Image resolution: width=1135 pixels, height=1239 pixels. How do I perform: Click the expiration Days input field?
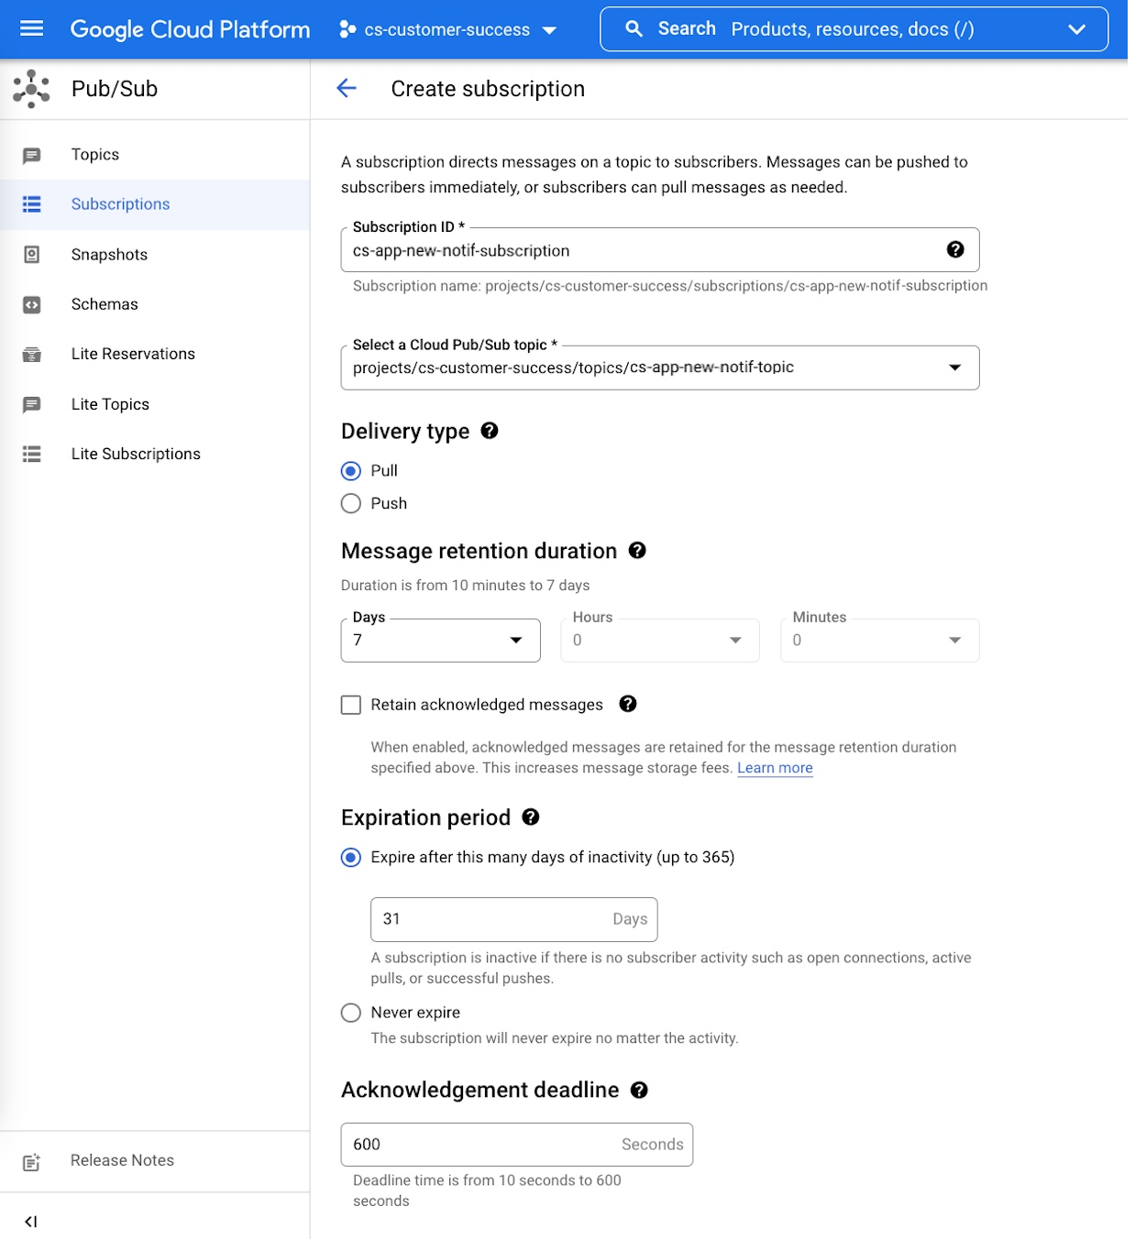point(513,919)
